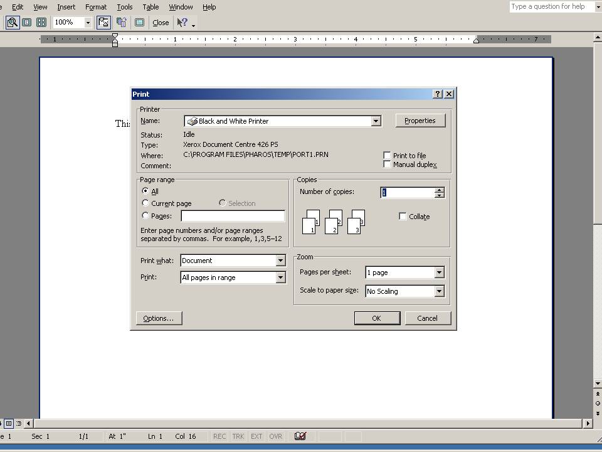
Task: Click the printer Properties button
Action: pos(420,121)
